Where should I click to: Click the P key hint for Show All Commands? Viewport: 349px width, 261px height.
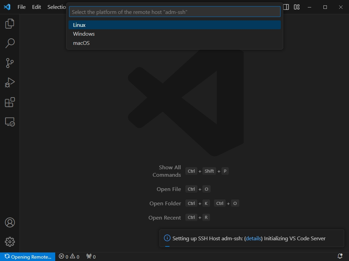(225, 171)
